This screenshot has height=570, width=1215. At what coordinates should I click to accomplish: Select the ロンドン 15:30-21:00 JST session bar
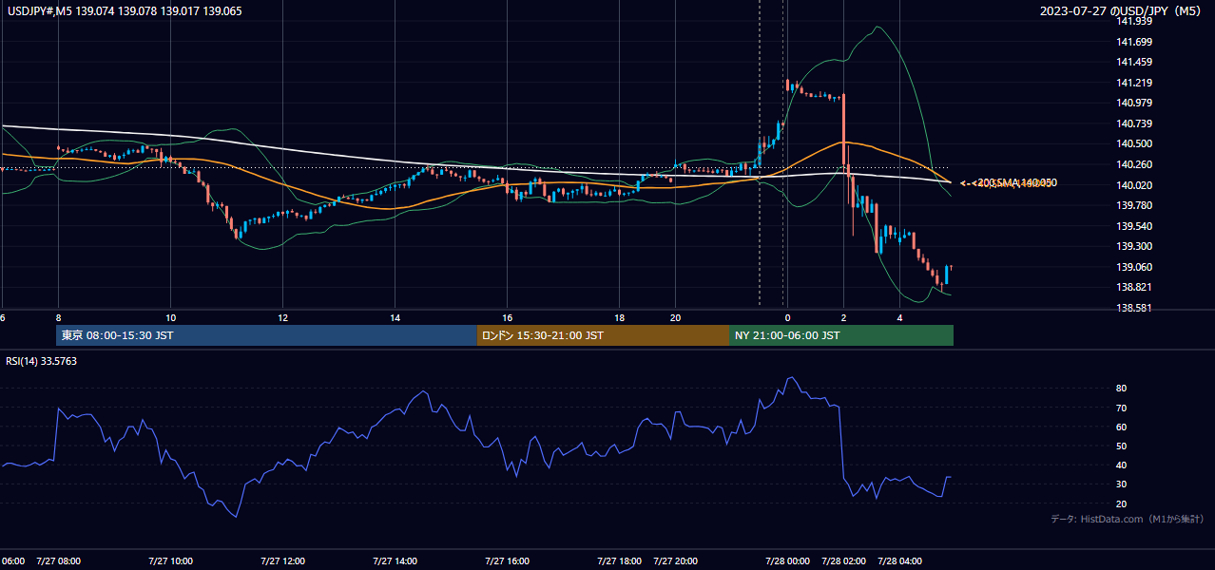point(603,335)
